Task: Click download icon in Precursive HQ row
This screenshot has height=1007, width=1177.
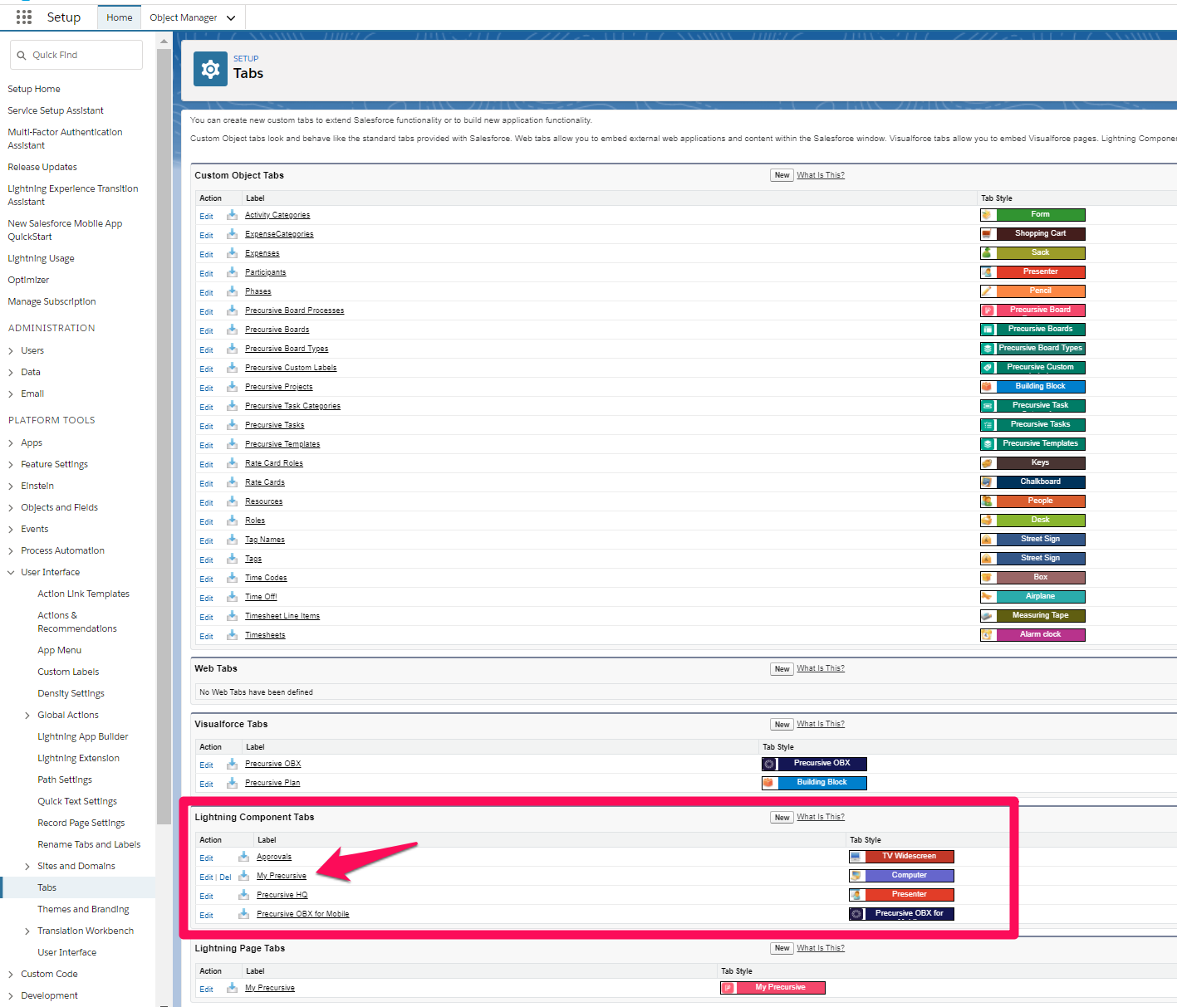Action: pos(244,895)
